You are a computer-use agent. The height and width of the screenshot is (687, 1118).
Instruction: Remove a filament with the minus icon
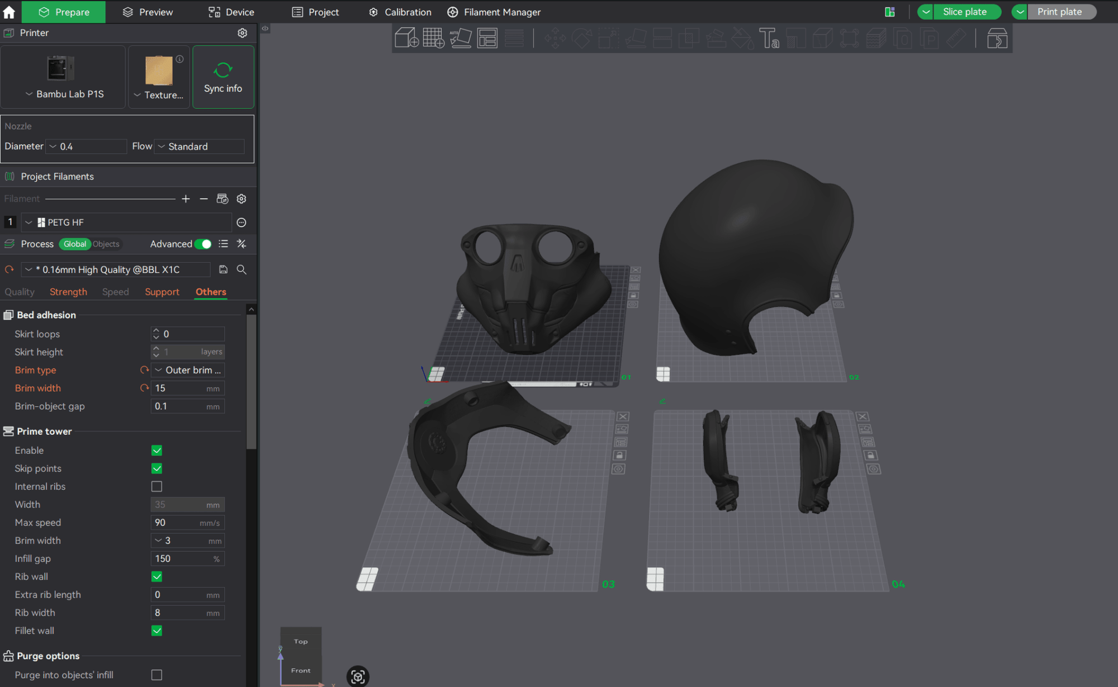pos(203,199)
